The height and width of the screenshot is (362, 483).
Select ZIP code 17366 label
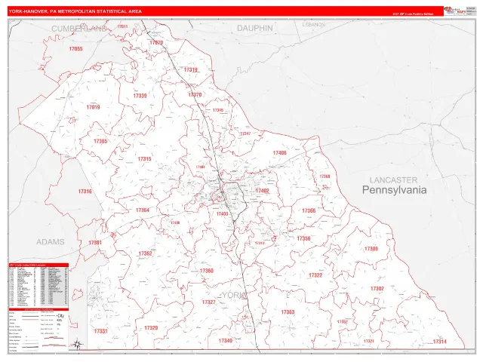pyautogui.click(x=309, y=211)
